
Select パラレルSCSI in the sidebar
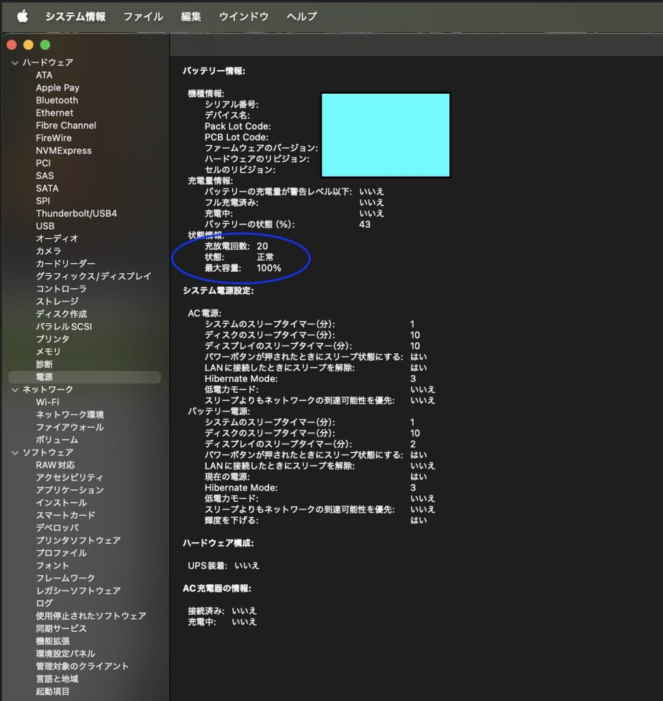[64, 327]
